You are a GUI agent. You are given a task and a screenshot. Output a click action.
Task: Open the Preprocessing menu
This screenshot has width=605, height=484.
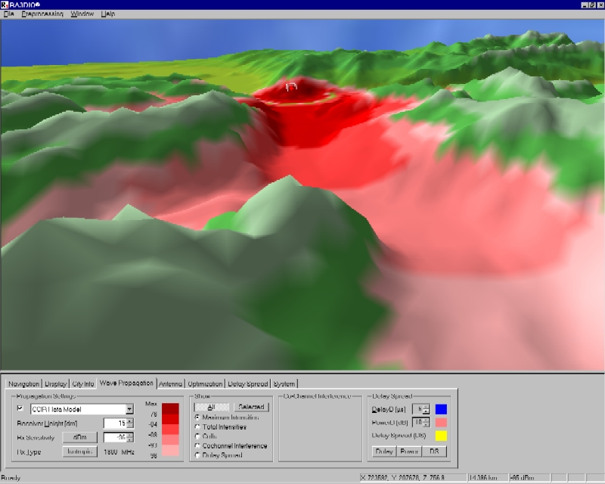(42, 14)
